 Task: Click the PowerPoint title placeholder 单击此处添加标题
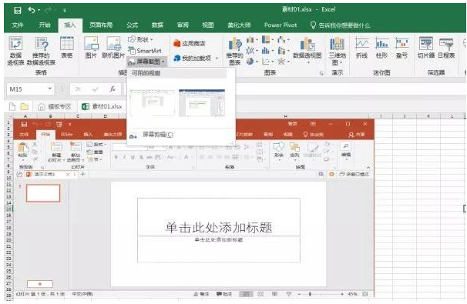[219, 227]
